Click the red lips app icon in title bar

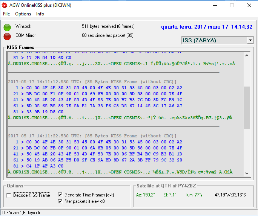[x=5, y=5]
